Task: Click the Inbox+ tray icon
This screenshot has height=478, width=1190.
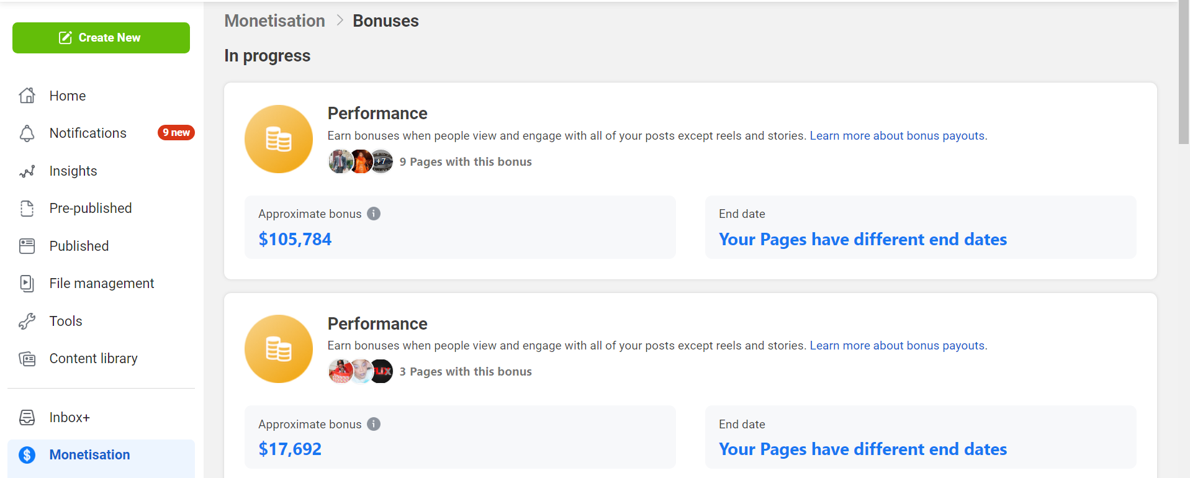Action: [x=27, y=418]
